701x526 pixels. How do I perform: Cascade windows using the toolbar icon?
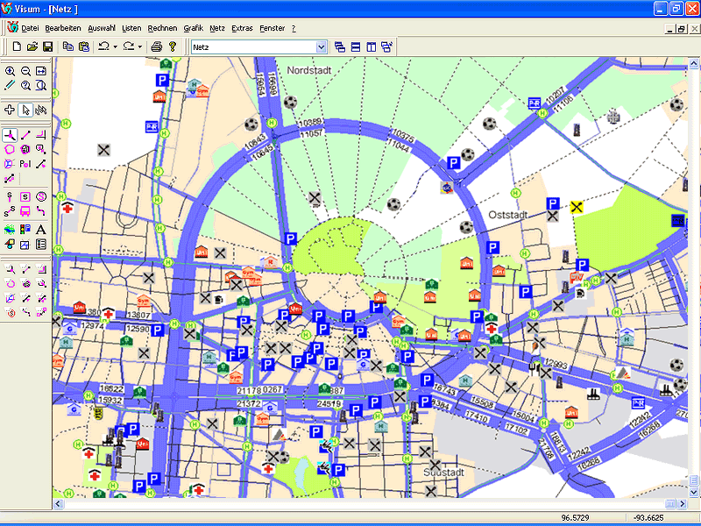tap(340, 47)
